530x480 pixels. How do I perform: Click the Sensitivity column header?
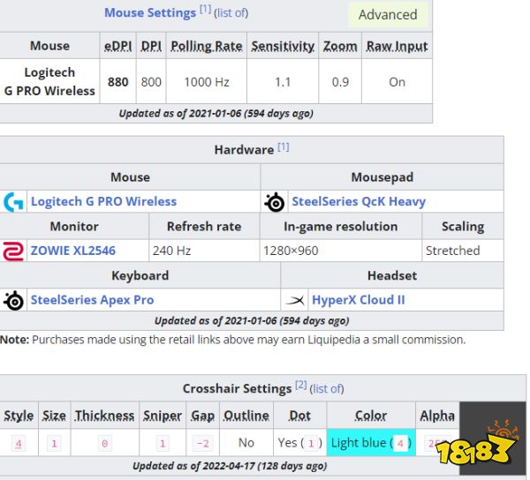coord(283,46)
